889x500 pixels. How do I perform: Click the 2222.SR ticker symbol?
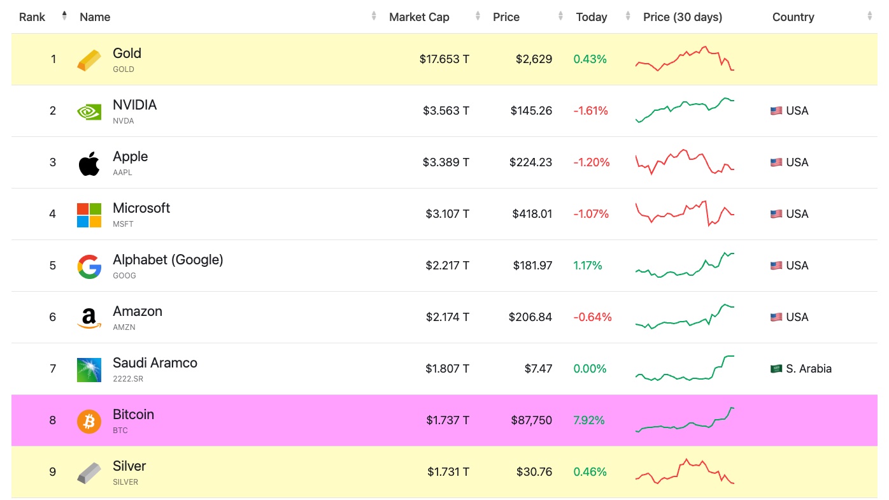tap(127, 379)
